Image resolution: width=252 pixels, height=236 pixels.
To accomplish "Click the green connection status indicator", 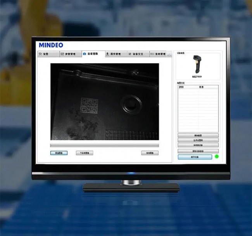I will (x=217, y=157).
